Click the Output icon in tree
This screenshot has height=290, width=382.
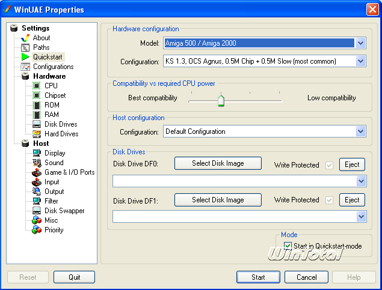coord(37,192)
